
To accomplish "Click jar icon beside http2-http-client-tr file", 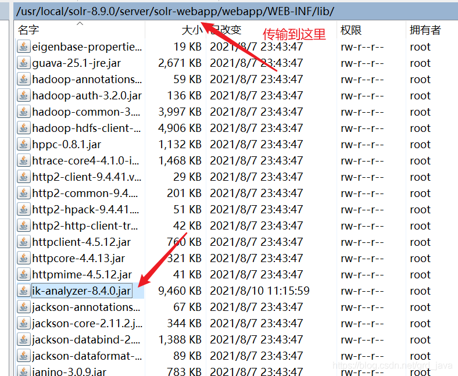I will (x=24, y=225).
